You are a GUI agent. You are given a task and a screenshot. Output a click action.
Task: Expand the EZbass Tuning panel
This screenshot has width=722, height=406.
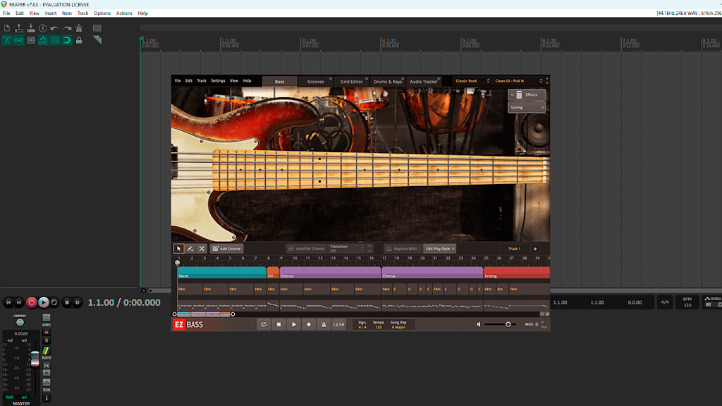pos(527,107)
